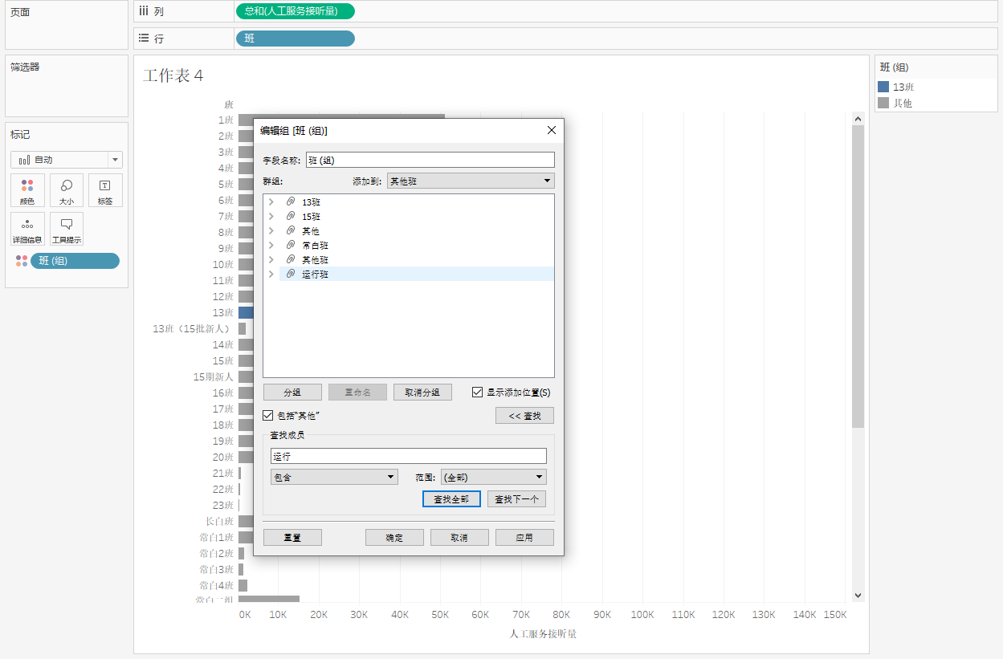The height and width of the screenshot is (659, 1003).
Task: Click the 班 (组) legend title
Action: point(895,67)
